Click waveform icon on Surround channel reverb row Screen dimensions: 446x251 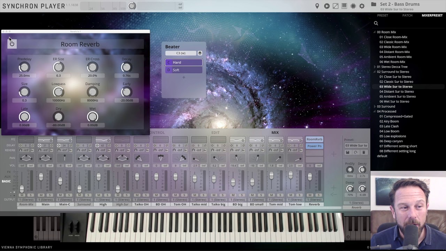90,150
